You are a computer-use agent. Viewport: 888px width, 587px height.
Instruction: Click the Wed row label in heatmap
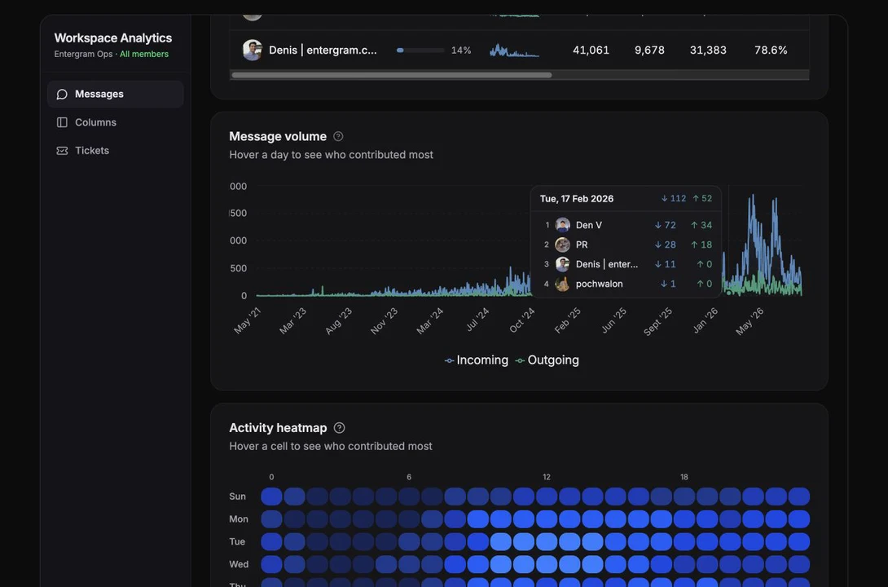(x=239, y=564)
